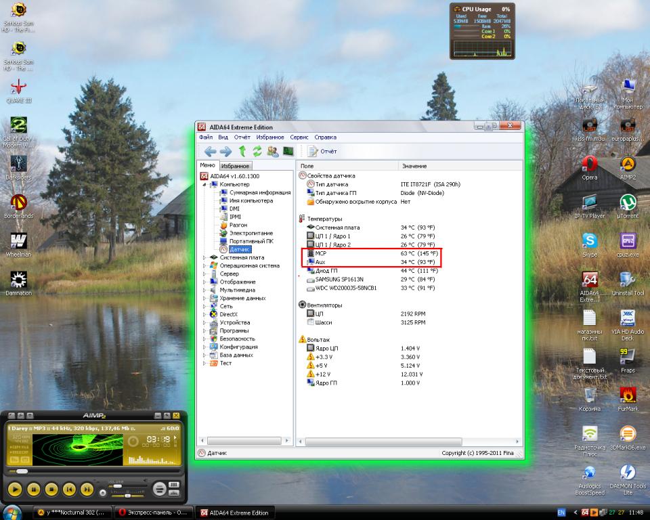Screen dimensions: 650x520
Task: Expand the Тест tree node
Action: pyautogui.click(x=204, y=363)
